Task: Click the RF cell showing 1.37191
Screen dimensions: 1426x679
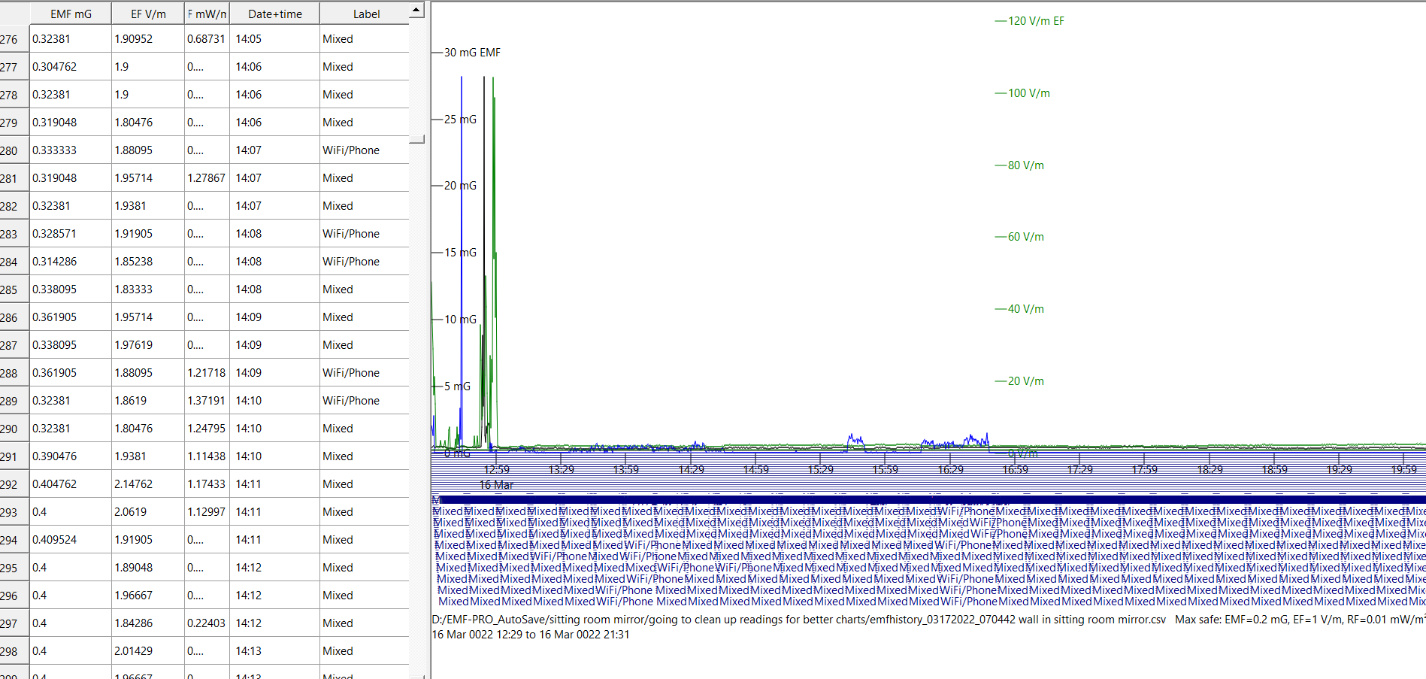Action: 206,401
